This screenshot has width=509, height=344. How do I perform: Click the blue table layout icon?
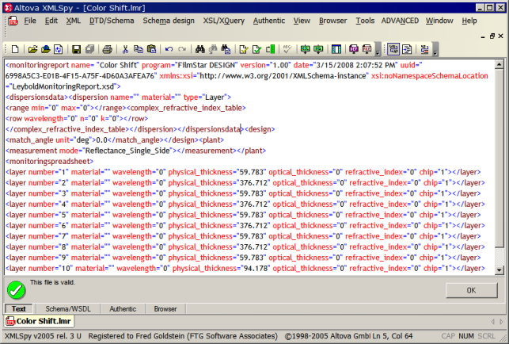[x=336, y=49]
